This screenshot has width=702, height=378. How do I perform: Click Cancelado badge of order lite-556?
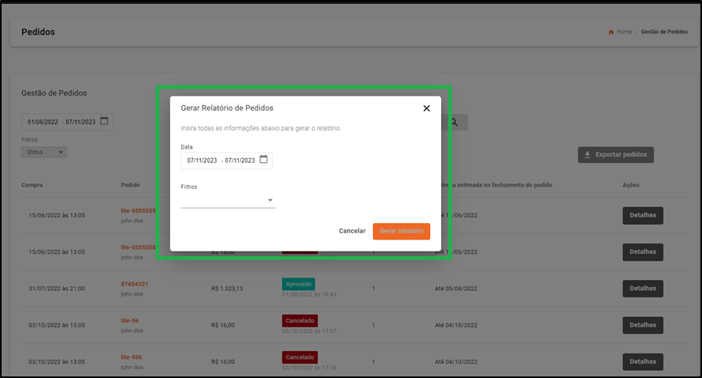click(x=300, y=357)
